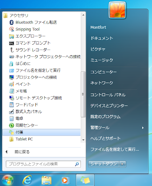Open the shutdown options arrow
Screen dimensions: 152x186
point(123,164)
